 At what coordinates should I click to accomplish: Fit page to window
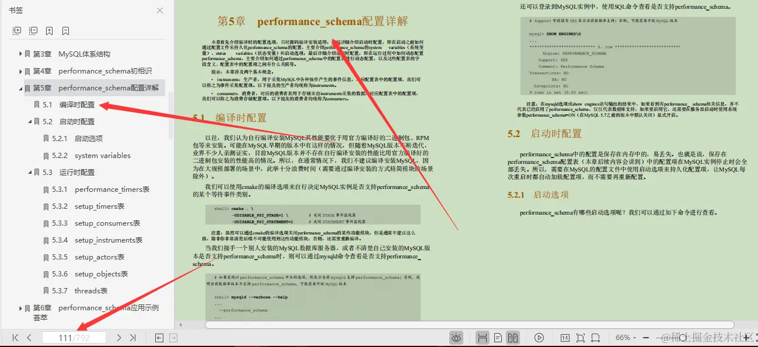580,338
